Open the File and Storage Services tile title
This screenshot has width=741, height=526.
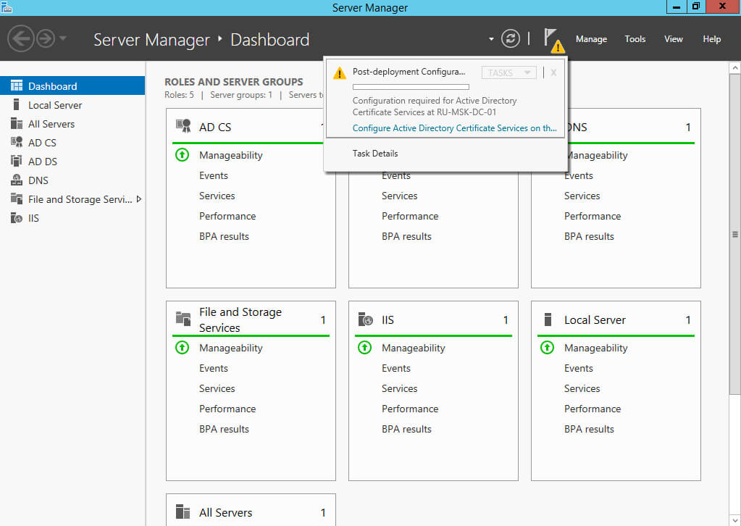[x=240, y=320]
